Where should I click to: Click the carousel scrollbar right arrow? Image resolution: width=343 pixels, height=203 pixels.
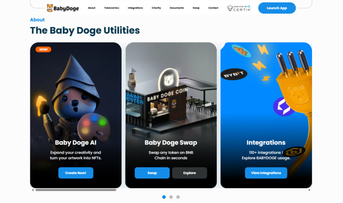pyautogui.click(x=309, y=190)
